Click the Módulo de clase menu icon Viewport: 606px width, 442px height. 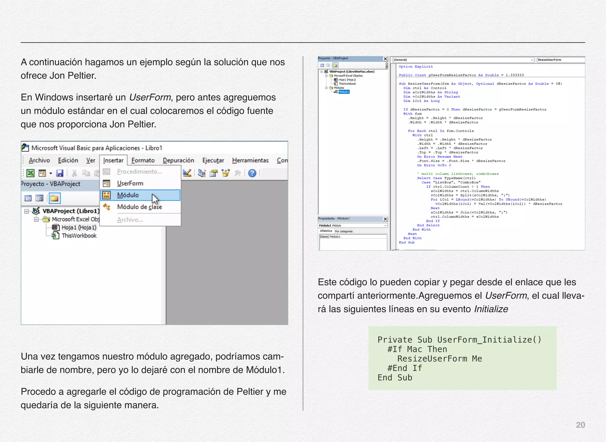coord(107,207)
